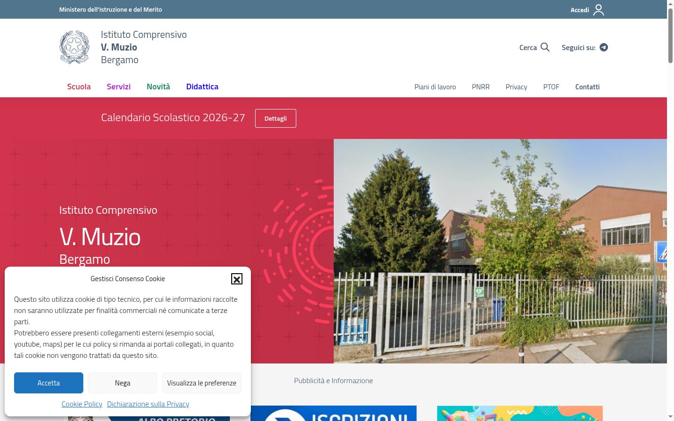Click the page vertical scrollbar thumb
This screenshot has width=674, height=421.
[670, 35]
